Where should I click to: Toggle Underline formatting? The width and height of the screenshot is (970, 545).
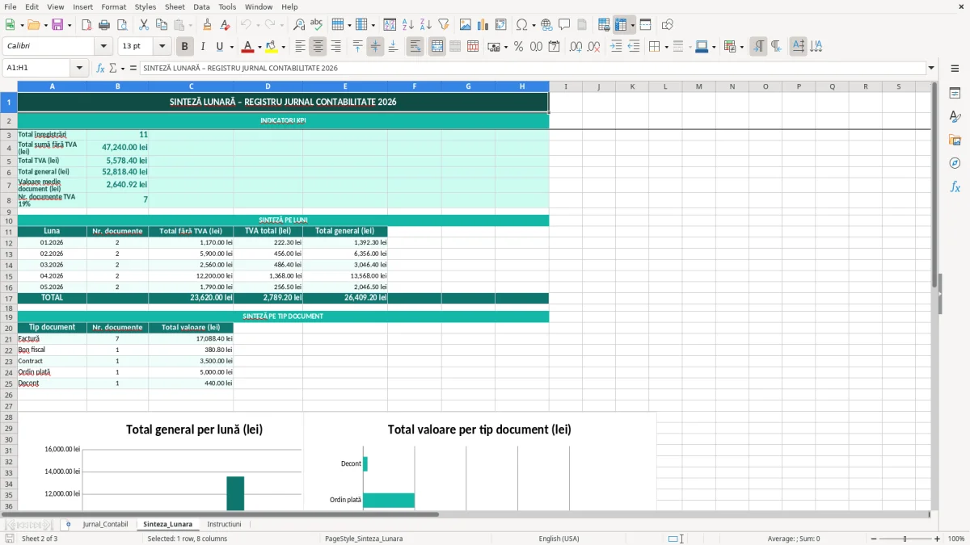220,47
